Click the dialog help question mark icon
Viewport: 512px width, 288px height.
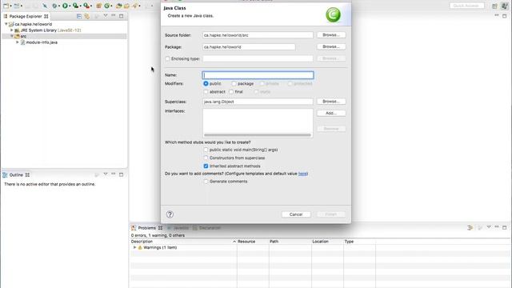click(x=170, y=214)
